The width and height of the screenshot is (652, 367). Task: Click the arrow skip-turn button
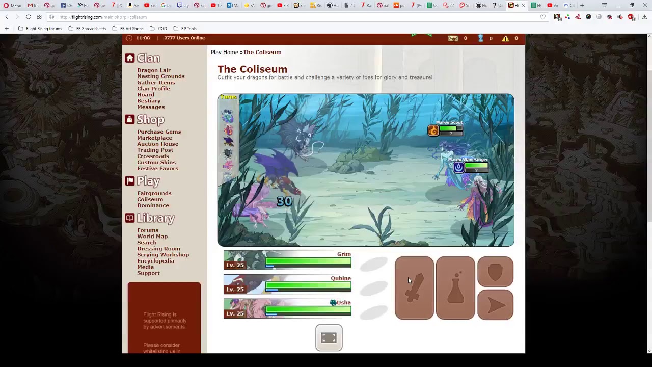pyautogui.click(x=495, y=305)
